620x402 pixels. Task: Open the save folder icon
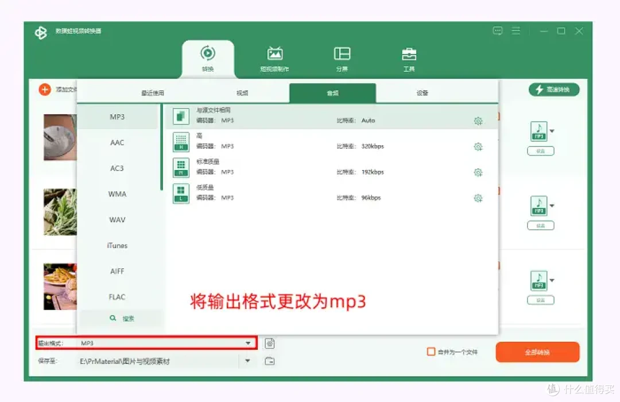pyautogui.click(x=270, y=361)
